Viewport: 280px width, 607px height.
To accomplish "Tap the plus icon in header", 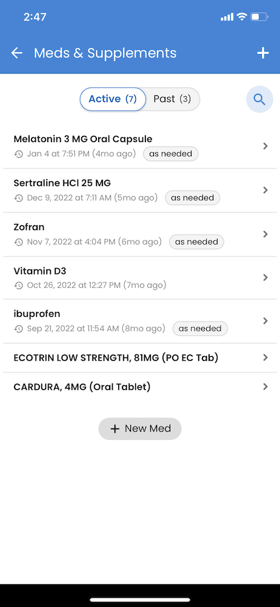I will [x=263, y=53].
